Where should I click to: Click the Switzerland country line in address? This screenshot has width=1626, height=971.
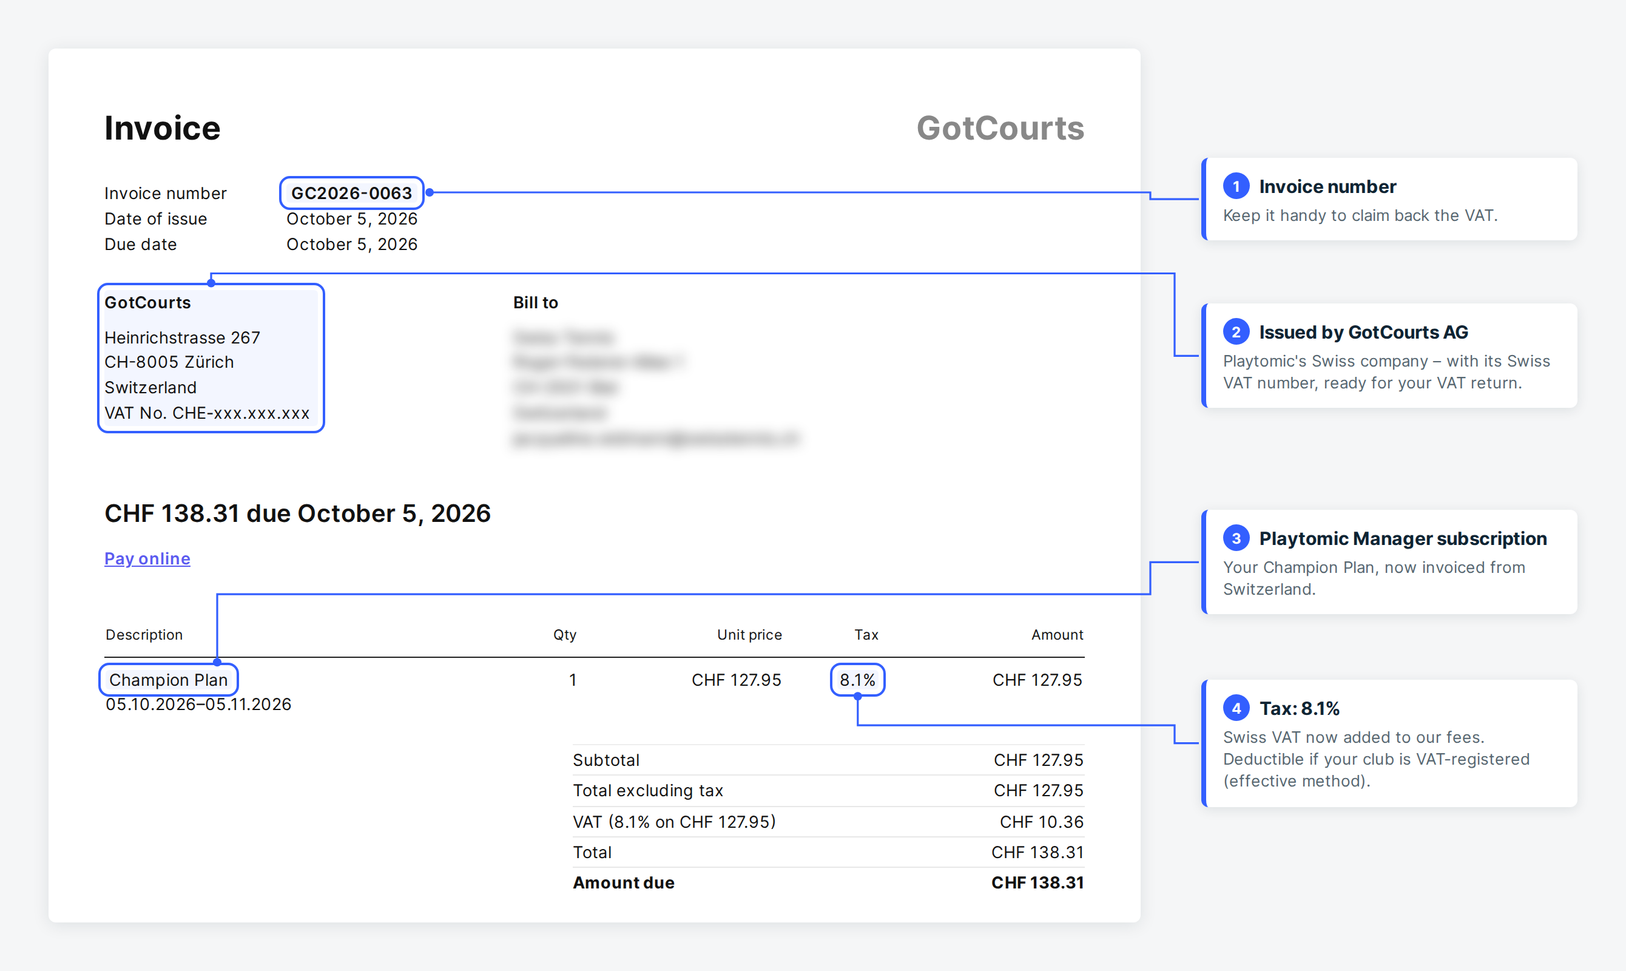pyautogui.click(x=150, y=387)
